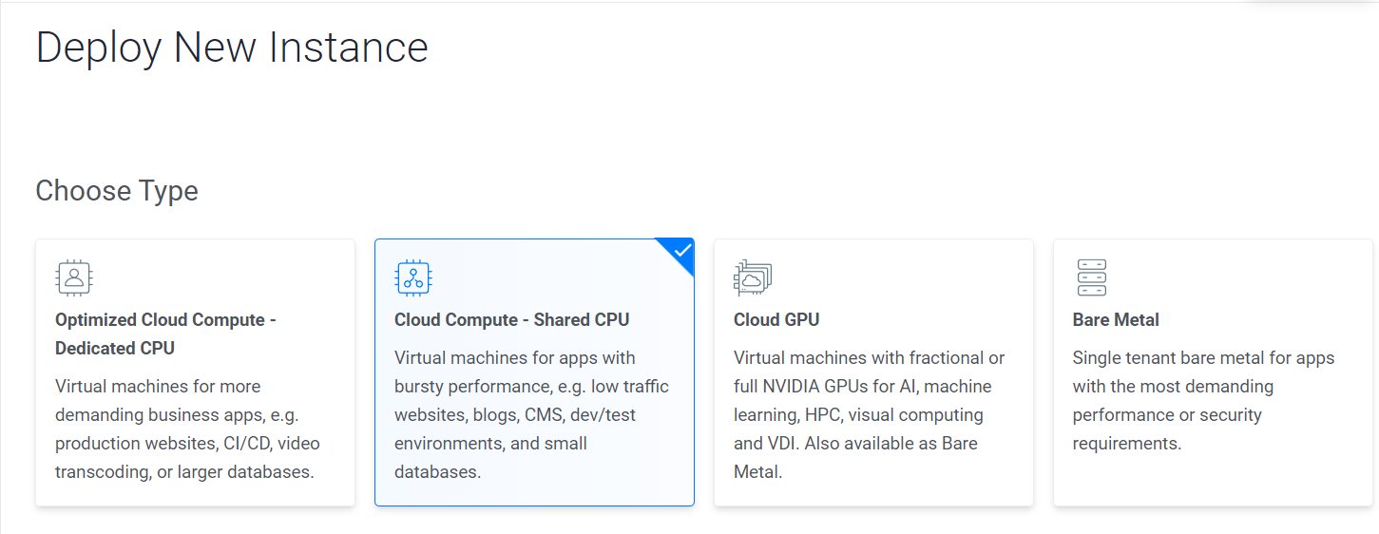Choose card describing fractional NVIDIA GPUs

tap(873, 372)
